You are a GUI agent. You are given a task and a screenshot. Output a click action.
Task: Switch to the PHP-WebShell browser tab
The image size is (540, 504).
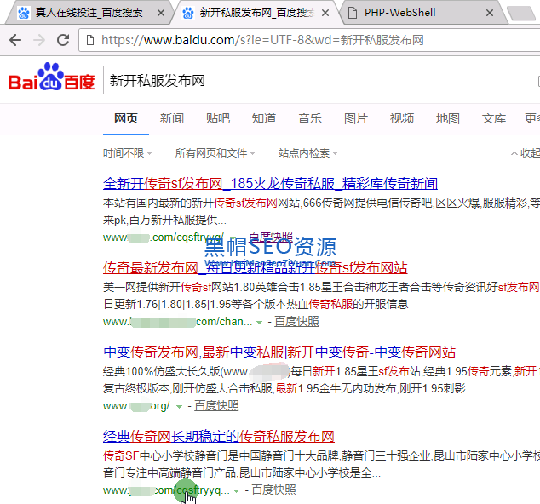point(417,14)
